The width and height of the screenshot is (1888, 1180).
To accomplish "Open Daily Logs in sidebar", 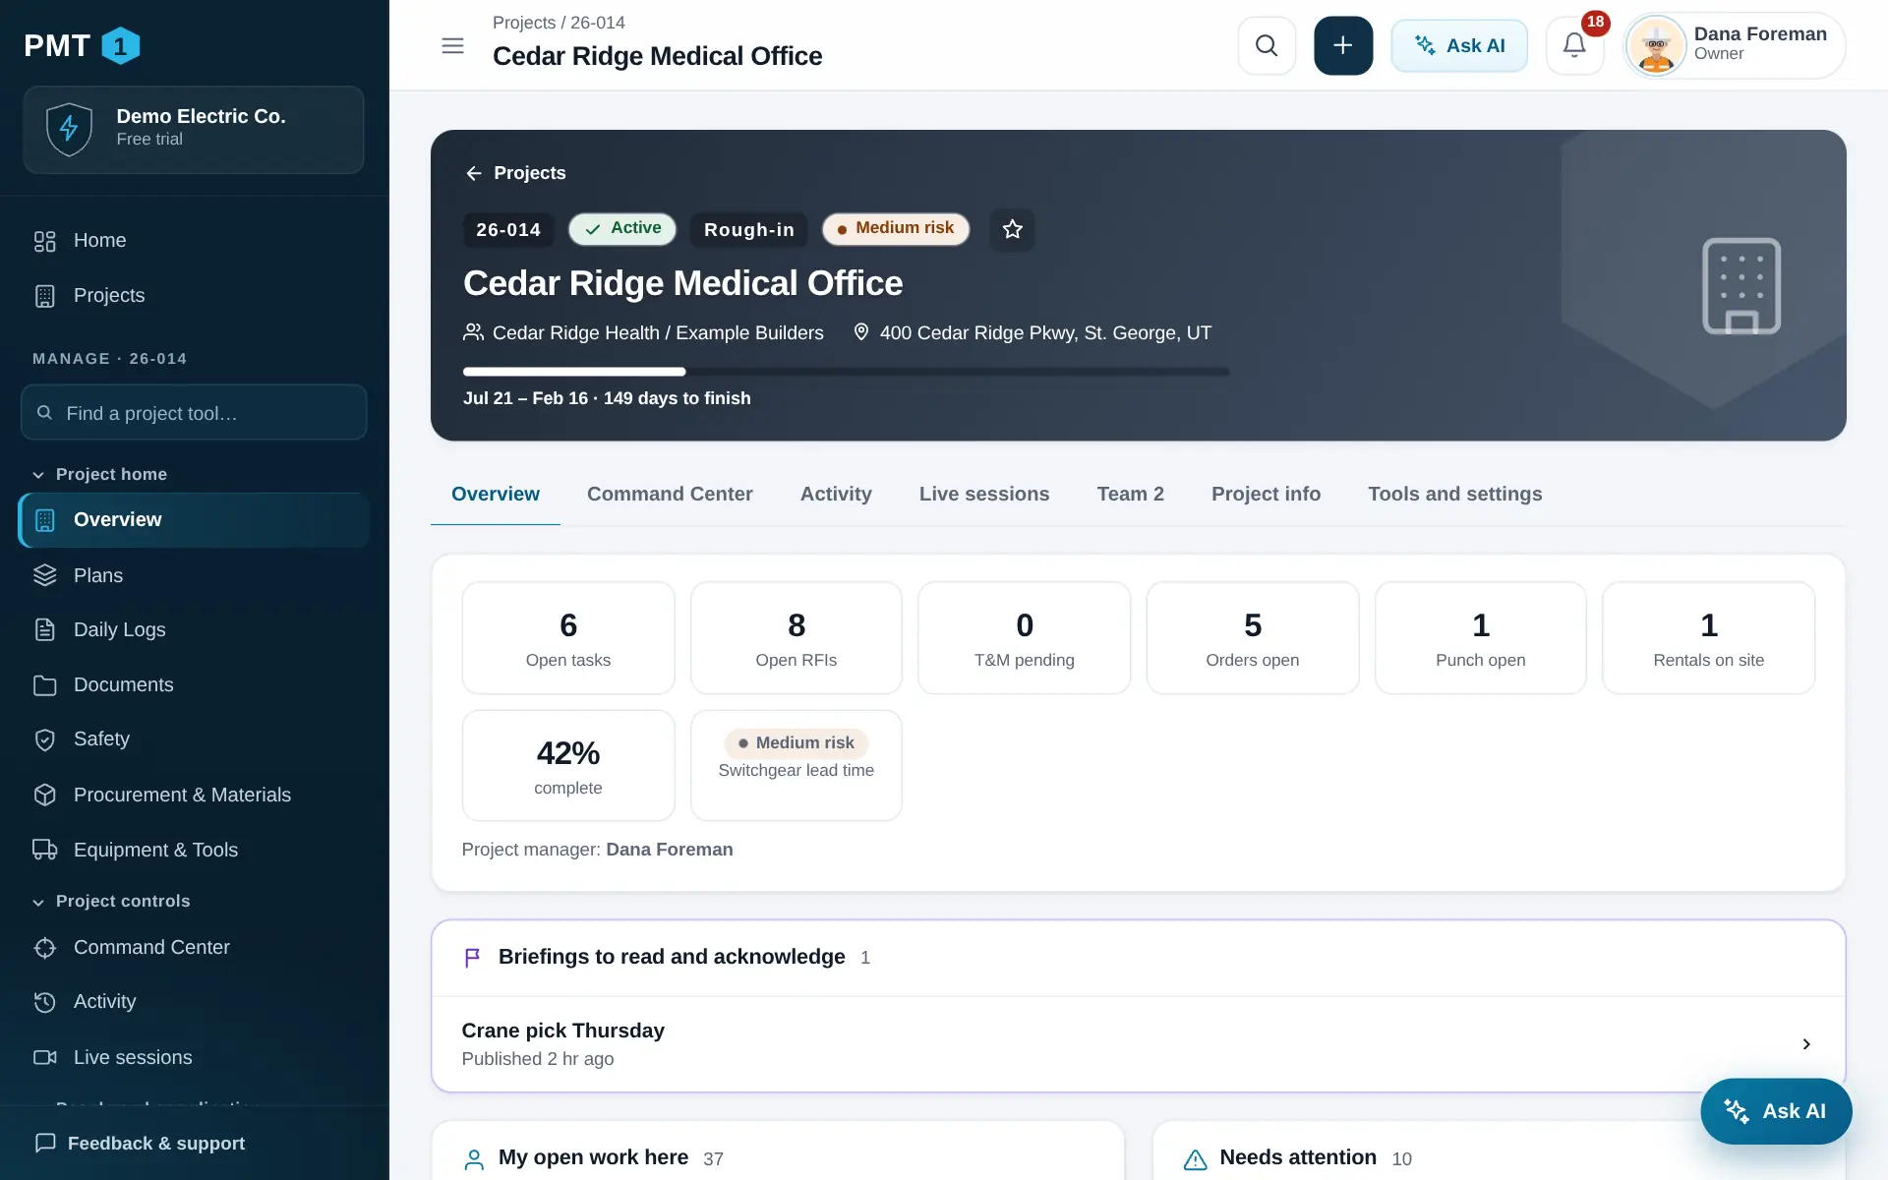I will click(x=194, y=629).
